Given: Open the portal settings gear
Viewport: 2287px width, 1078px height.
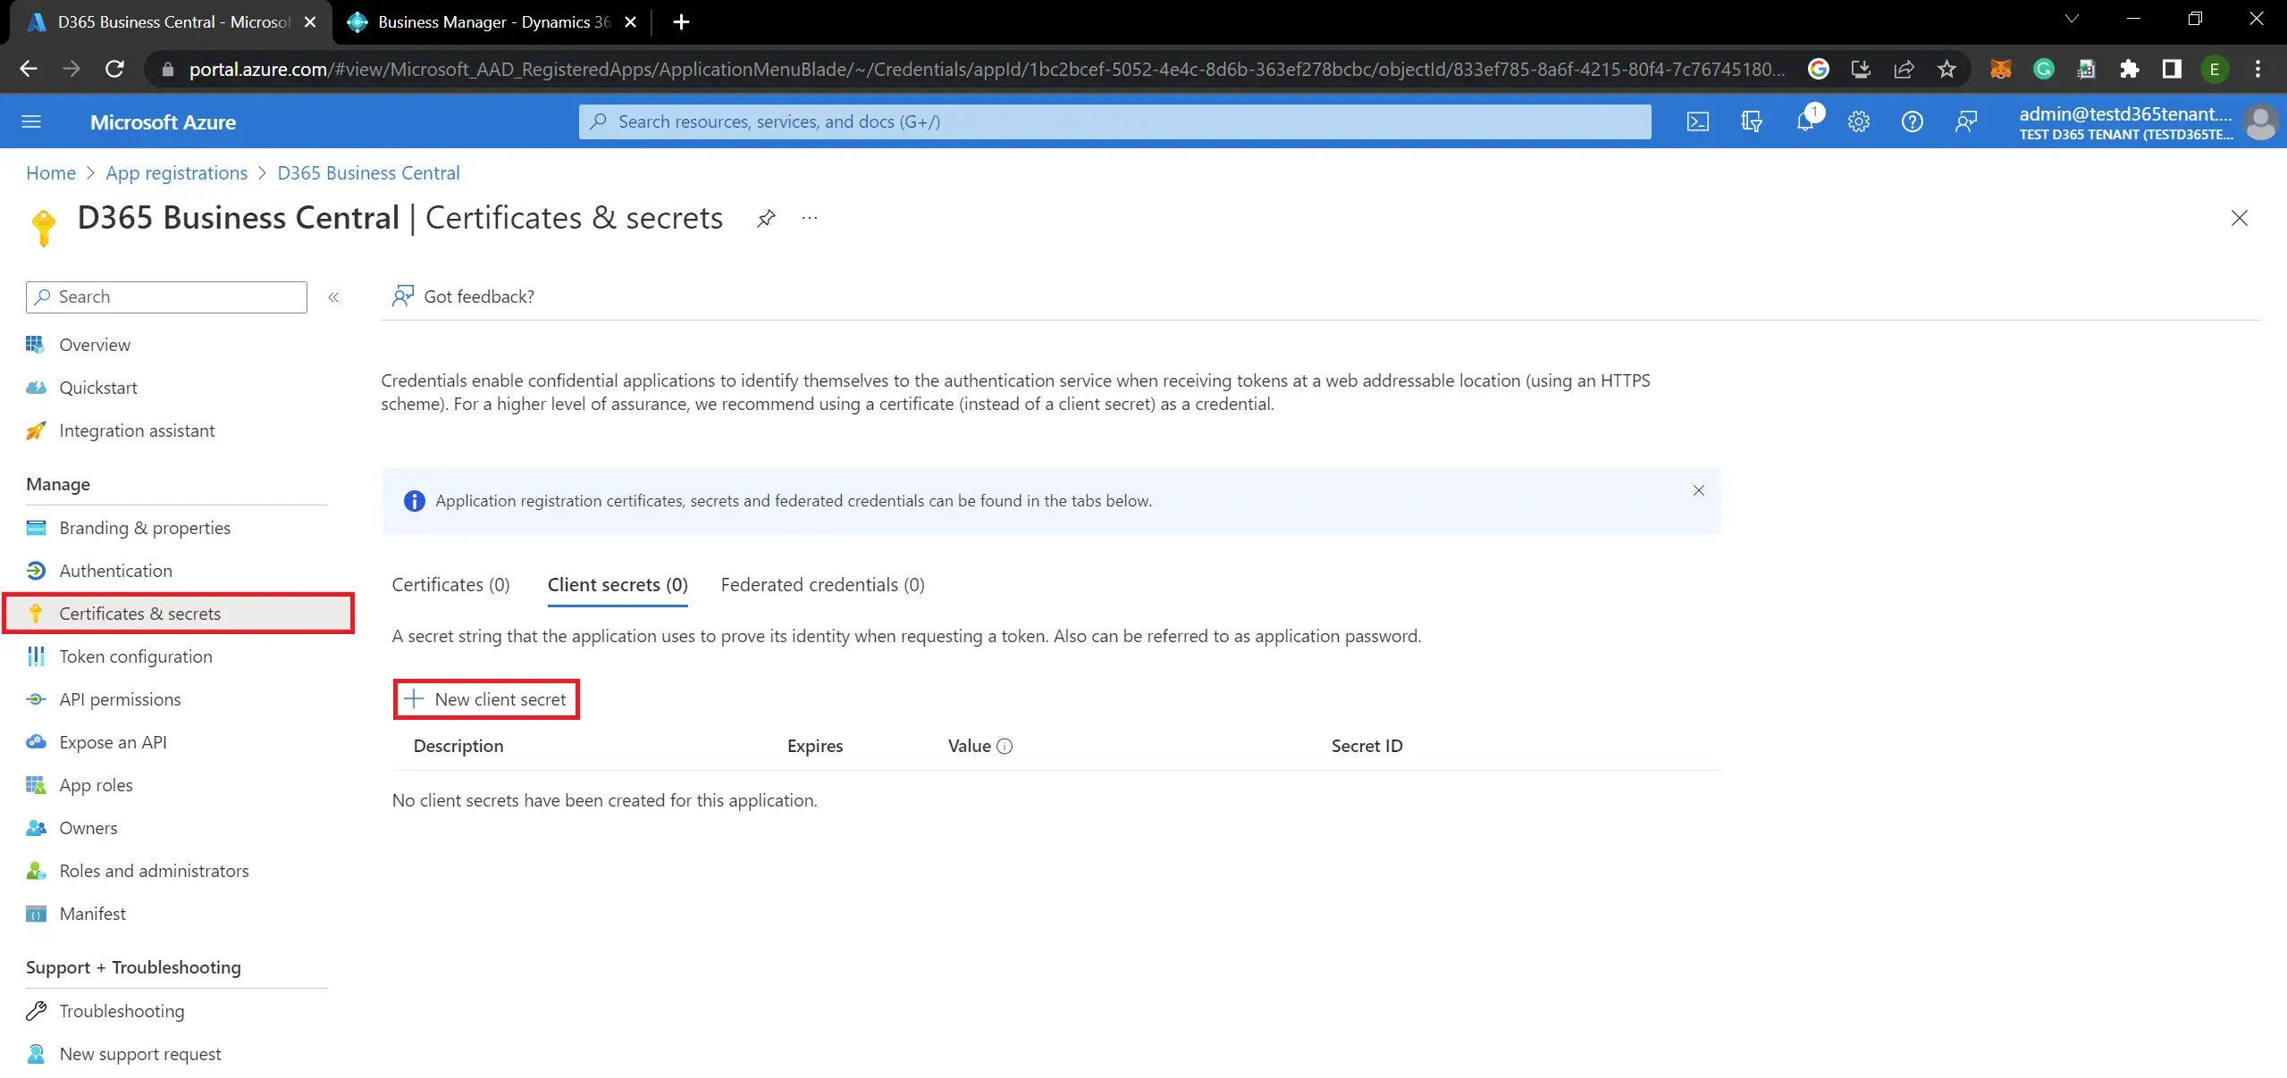Looking at the screenshot, I should [x=1859, y=121].
